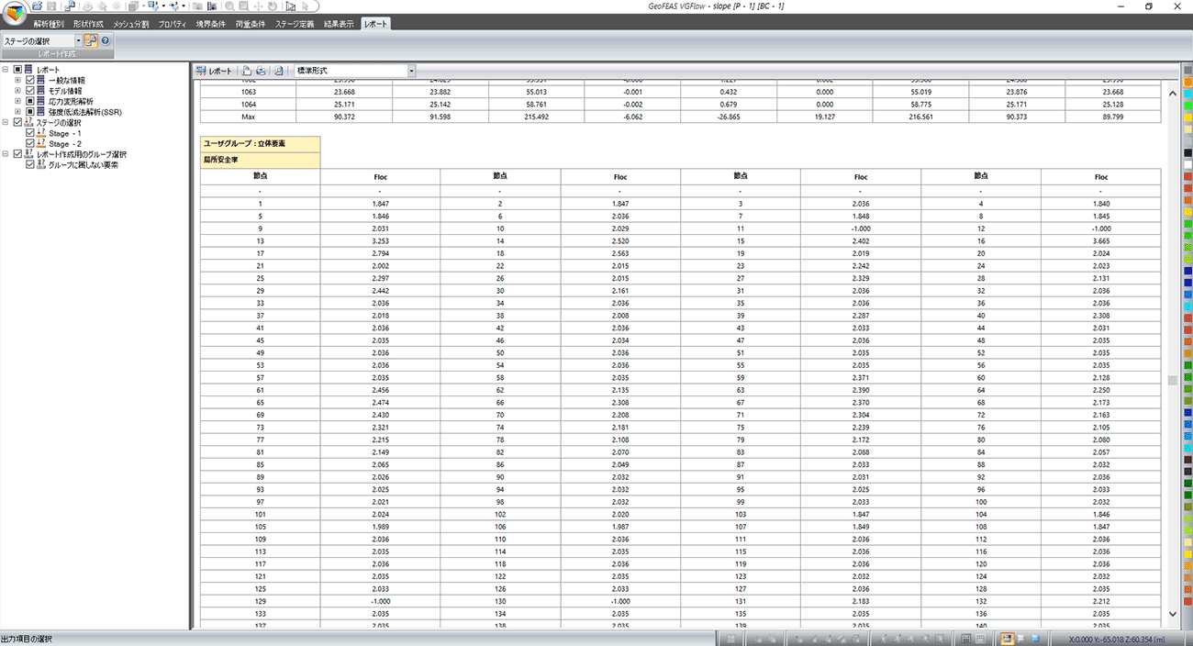This screenshot has height=646, width=1193.
Task: Switch to the 解析種別 tab
Action: point(48,24)
